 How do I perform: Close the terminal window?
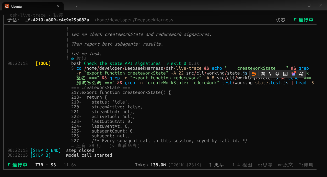tap(321, 5)
